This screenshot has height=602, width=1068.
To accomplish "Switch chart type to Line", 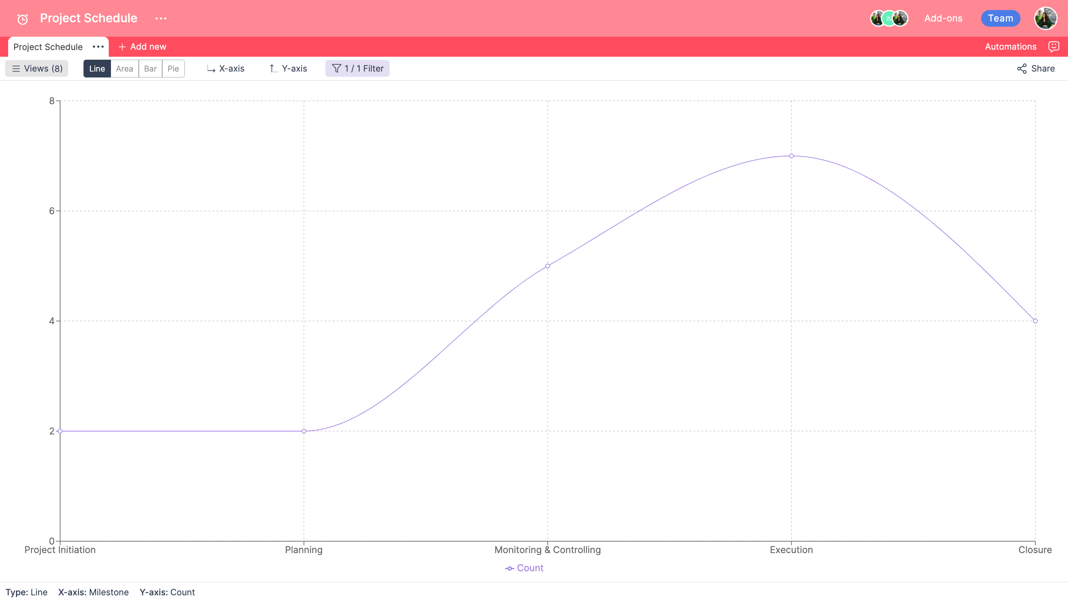I will [x=97, y=69].
